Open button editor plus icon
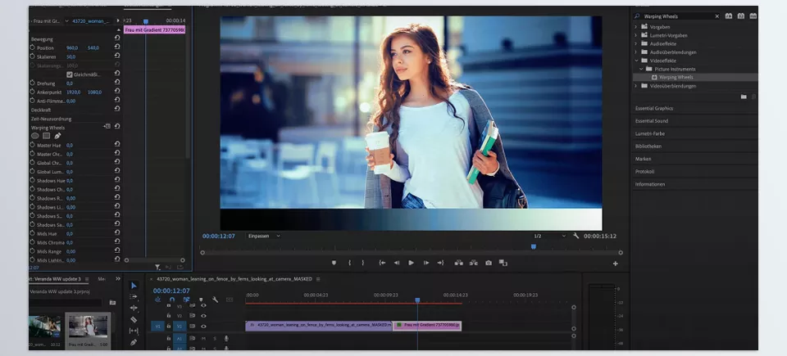The width and height of the screenshot is (787, 356). (x=616, y=264)
